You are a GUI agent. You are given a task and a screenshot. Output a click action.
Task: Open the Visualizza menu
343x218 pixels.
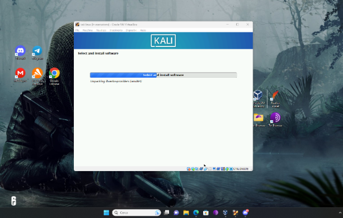tap(101, 30)
